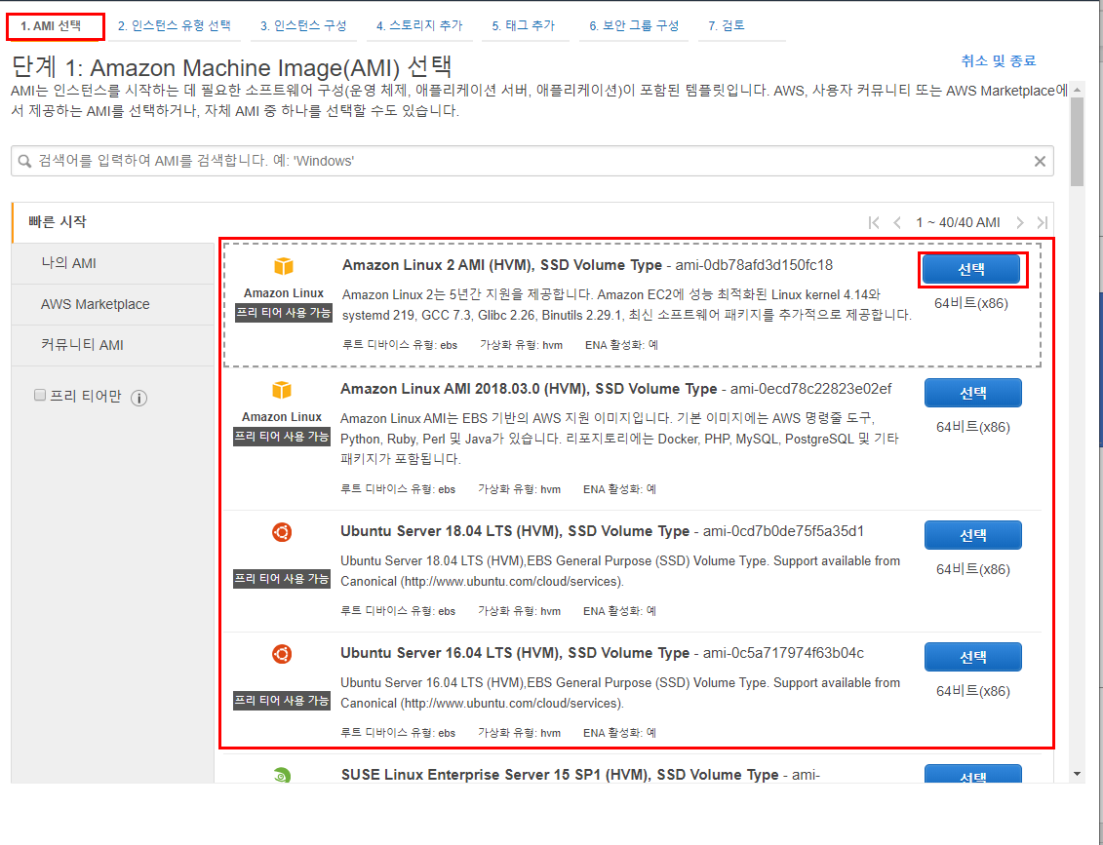The image size is (1103, 845).
Task: Click '선택' for Ubuntu Server 16.04 LTS
Action: tap(973, 657)
